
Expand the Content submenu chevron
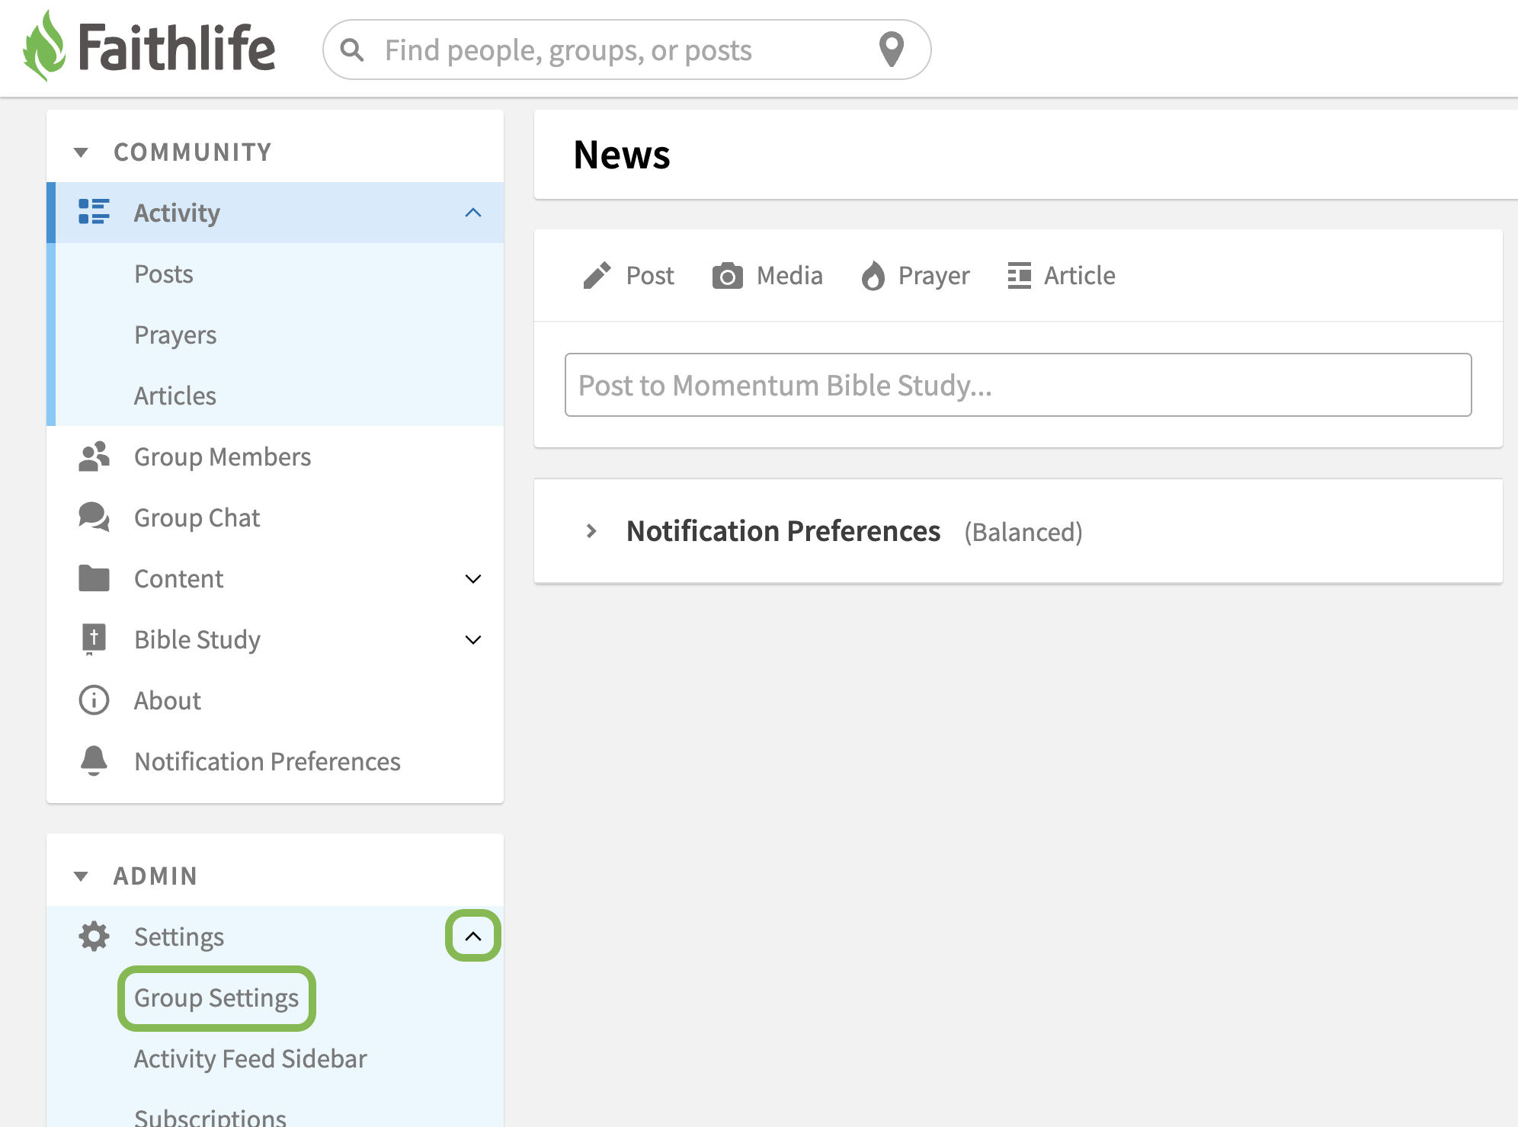coord(473,578)
